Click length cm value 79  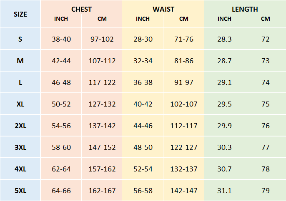pyautogui.click(x=266, y=191)
